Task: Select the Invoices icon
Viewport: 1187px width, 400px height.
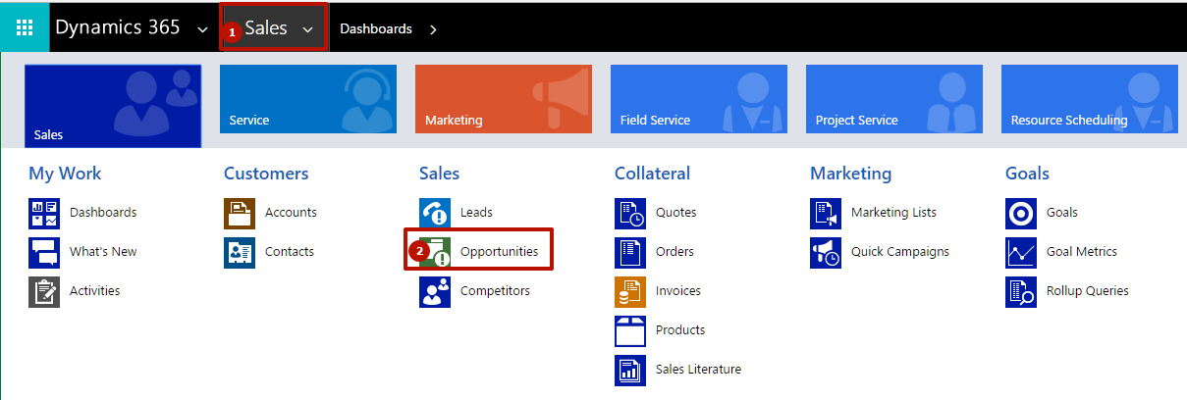Action: [630, 291]
